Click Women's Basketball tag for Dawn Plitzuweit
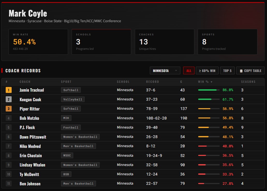The image size is (267, 191). (x=80, y=137)
